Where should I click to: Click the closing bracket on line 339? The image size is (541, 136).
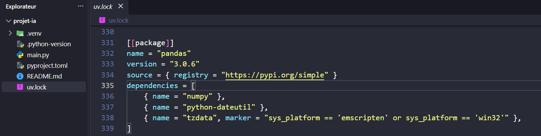[x=129, y=128]
